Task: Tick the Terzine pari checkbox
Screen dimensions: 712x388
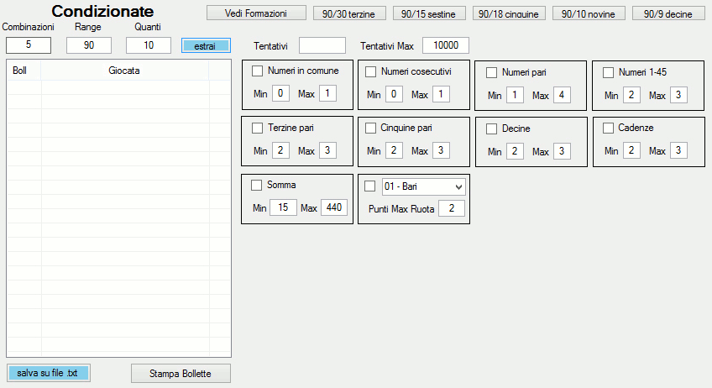Action: click(x=258, y=128)
